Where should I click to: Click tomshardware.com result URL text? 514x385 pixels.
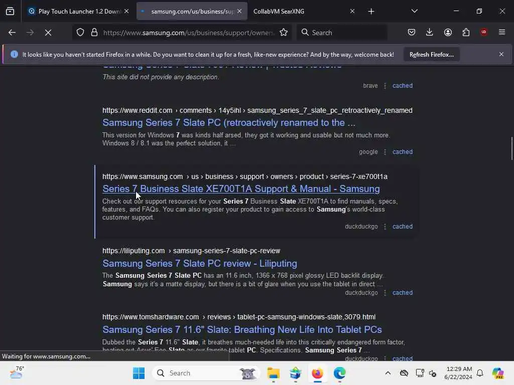238,317
